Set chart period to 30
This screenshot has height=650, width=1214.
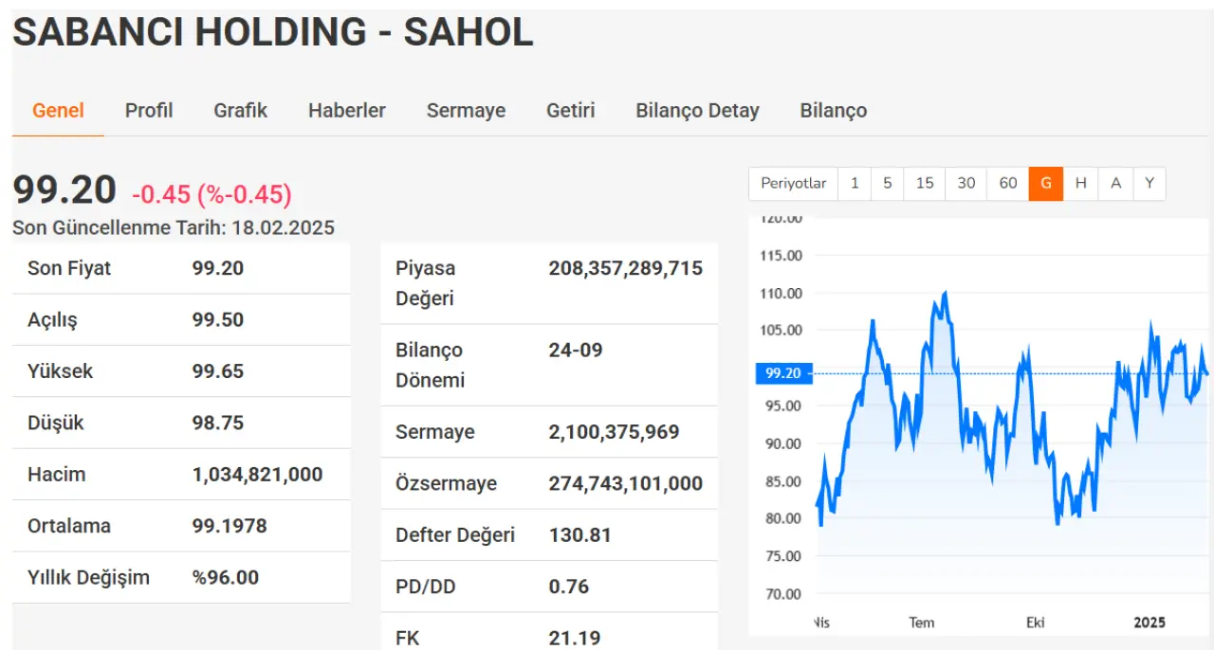tap(966, 184)
